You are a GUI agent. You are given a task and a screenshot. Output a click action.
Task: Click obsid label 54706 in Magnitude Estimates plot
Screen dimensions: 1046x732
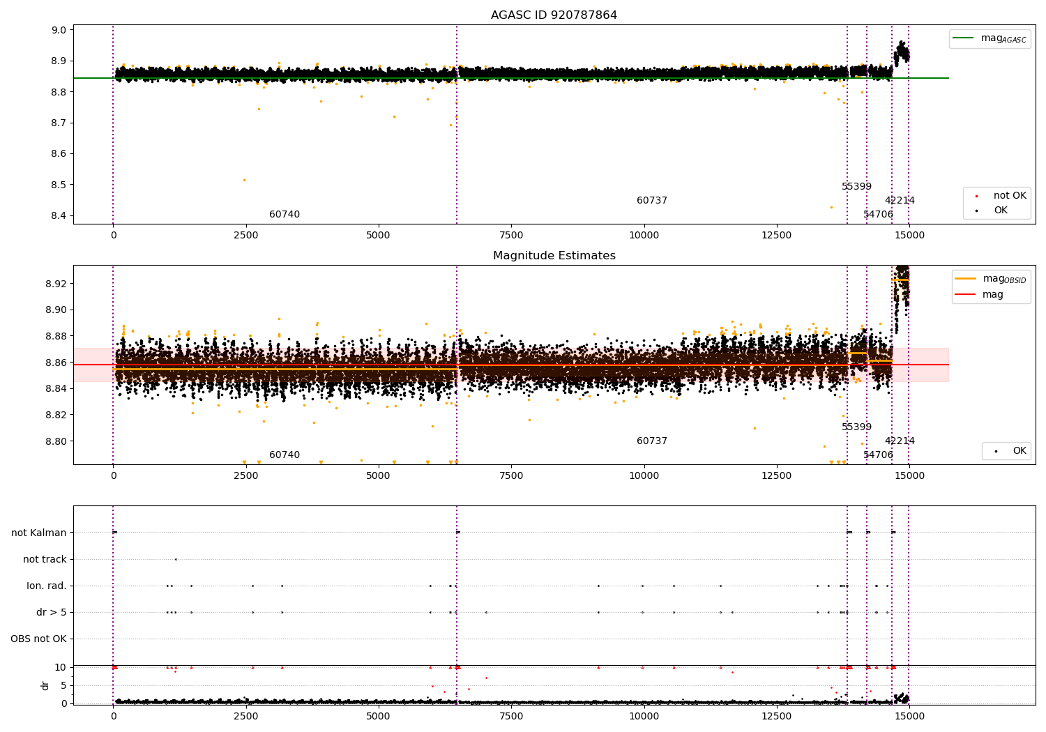tap(878, 455)
